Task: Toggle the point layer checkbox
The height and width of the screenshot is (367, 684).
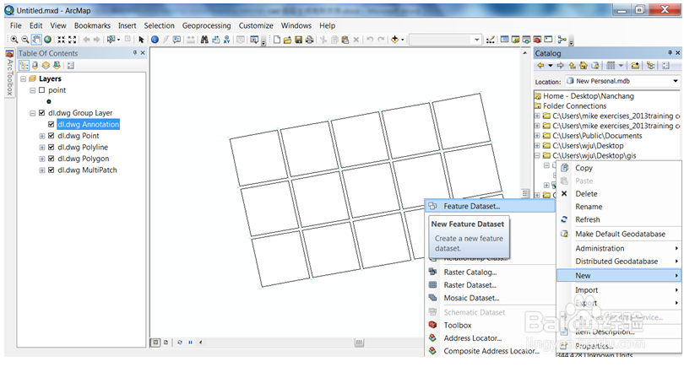Action: coord(42,90)
